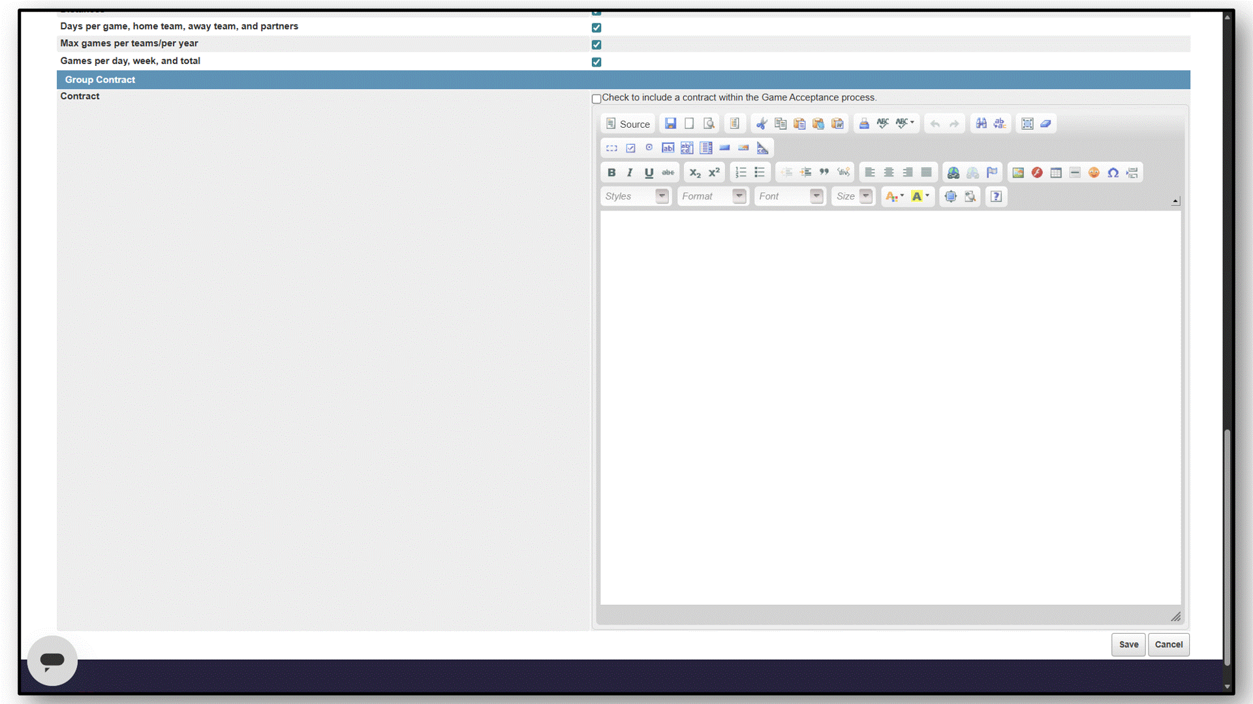
Task: Insert a Checkbox form field icon
Action: coord(630,148)
